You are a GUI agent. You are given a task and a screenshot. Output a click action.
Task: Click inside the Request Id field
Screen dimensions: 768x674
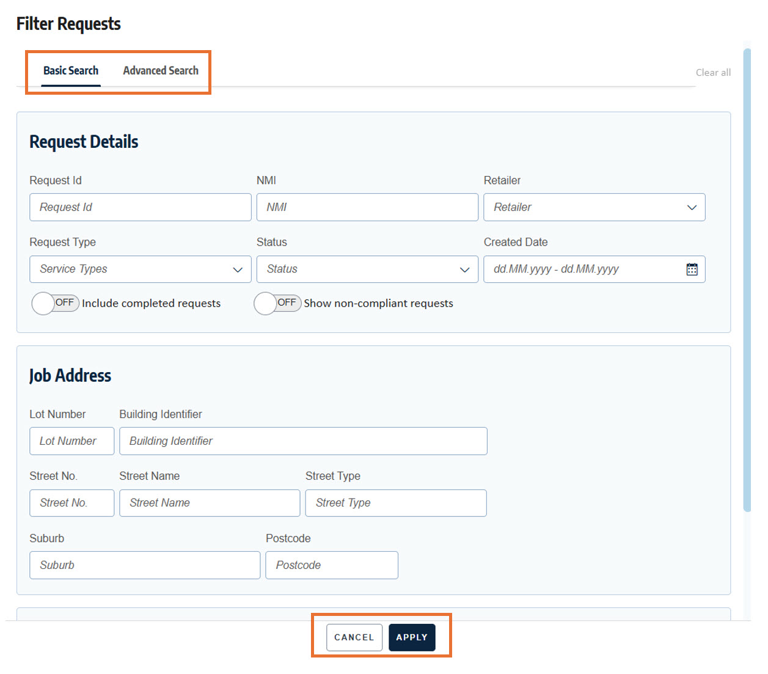(140, 207)
